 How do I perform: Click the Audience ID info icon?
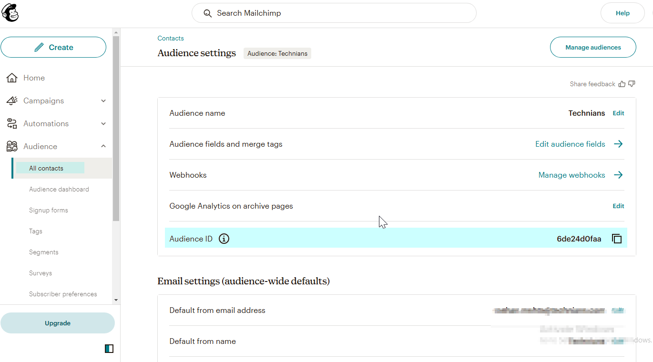pyautogui.click(x=224, y=239)
